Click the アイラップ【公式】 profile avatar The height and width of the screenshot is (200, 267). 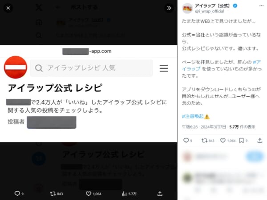(x=187, y=8)
